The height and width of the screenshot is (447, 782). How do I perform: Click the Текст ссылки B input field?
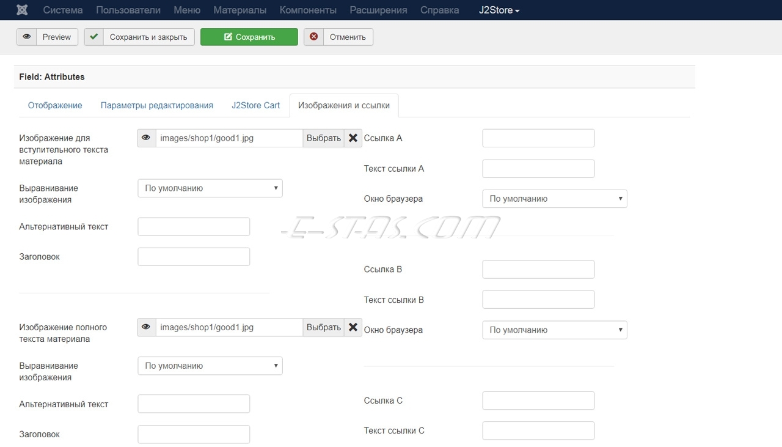538,300
